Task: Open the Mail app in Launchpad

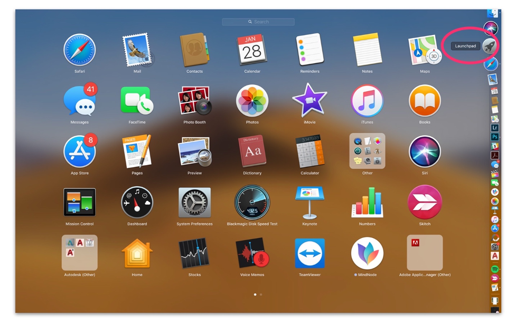Action: point(137,50)
